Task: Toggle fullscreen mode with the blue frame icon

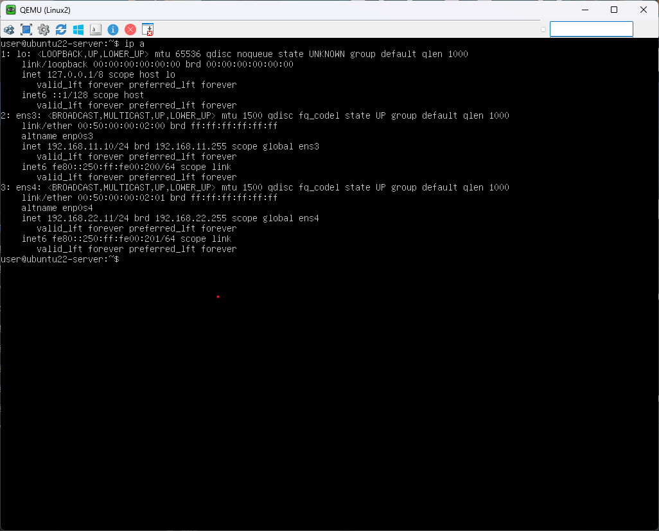Action: (26, 29)
